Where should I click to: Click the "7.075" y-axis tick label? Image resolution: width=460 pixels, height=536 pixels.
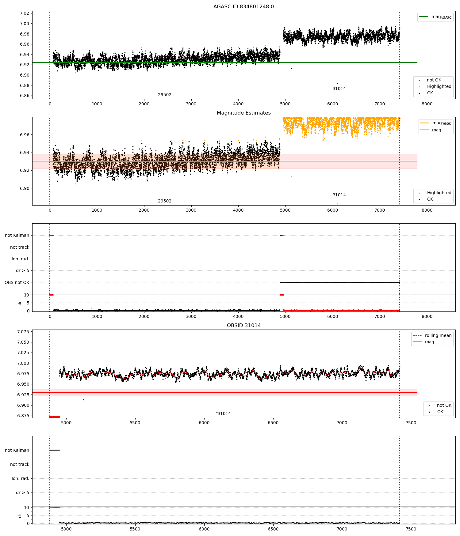click(x=23, y=332)
